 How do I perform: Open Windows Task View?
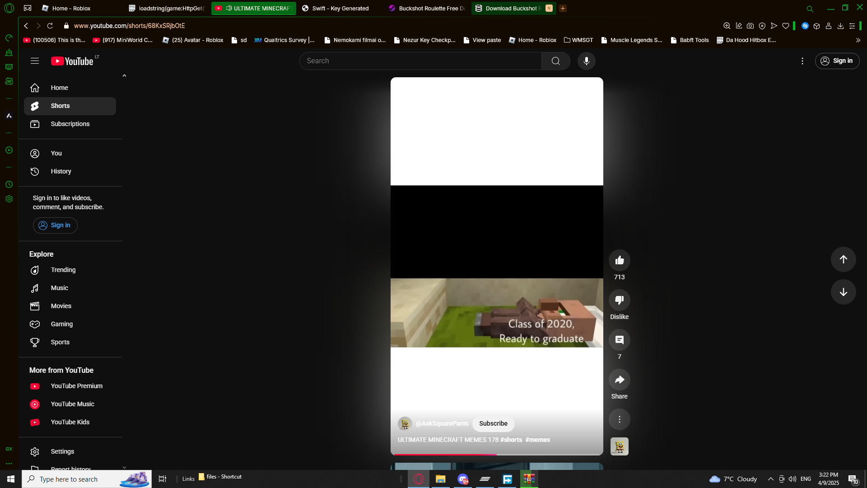(x=163, y=479)
